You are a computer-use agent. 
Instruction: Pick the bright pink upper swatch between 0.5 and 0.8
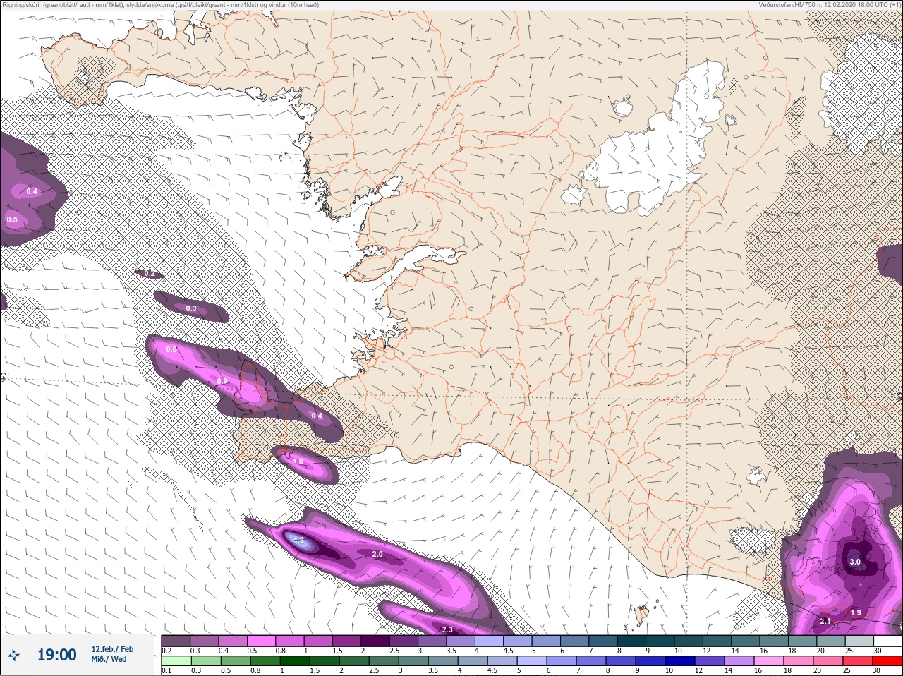[x=262, y=641]
